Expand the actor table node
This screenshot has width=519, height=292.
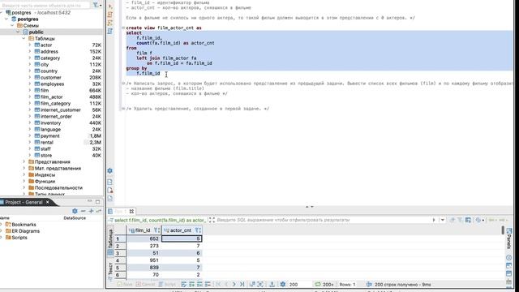tap(30, 45)
